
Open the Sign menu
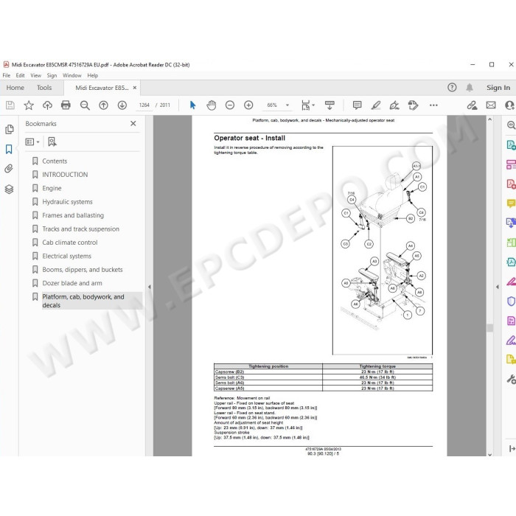(x=52, y=75)
